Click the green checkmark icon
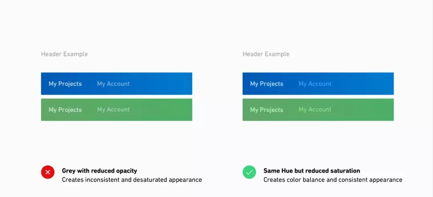The width and height of the screenshot is (433, 197). pyautogui.click(x=249, y=172)
